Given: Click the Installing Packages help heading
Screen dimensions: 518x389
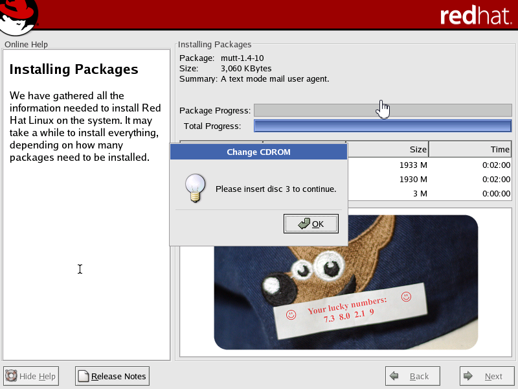Looking at the screenshot, I should 74,69.
